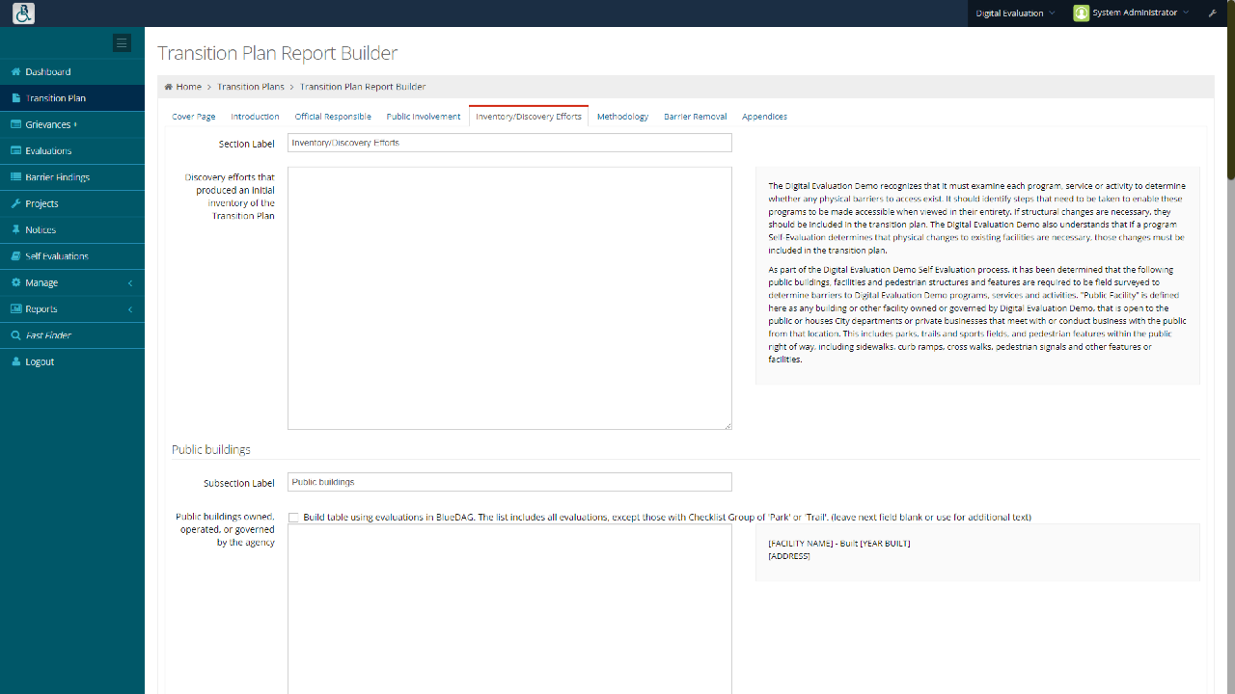Click the Fast Finder search icon
1235x694 pixels.
16,335
